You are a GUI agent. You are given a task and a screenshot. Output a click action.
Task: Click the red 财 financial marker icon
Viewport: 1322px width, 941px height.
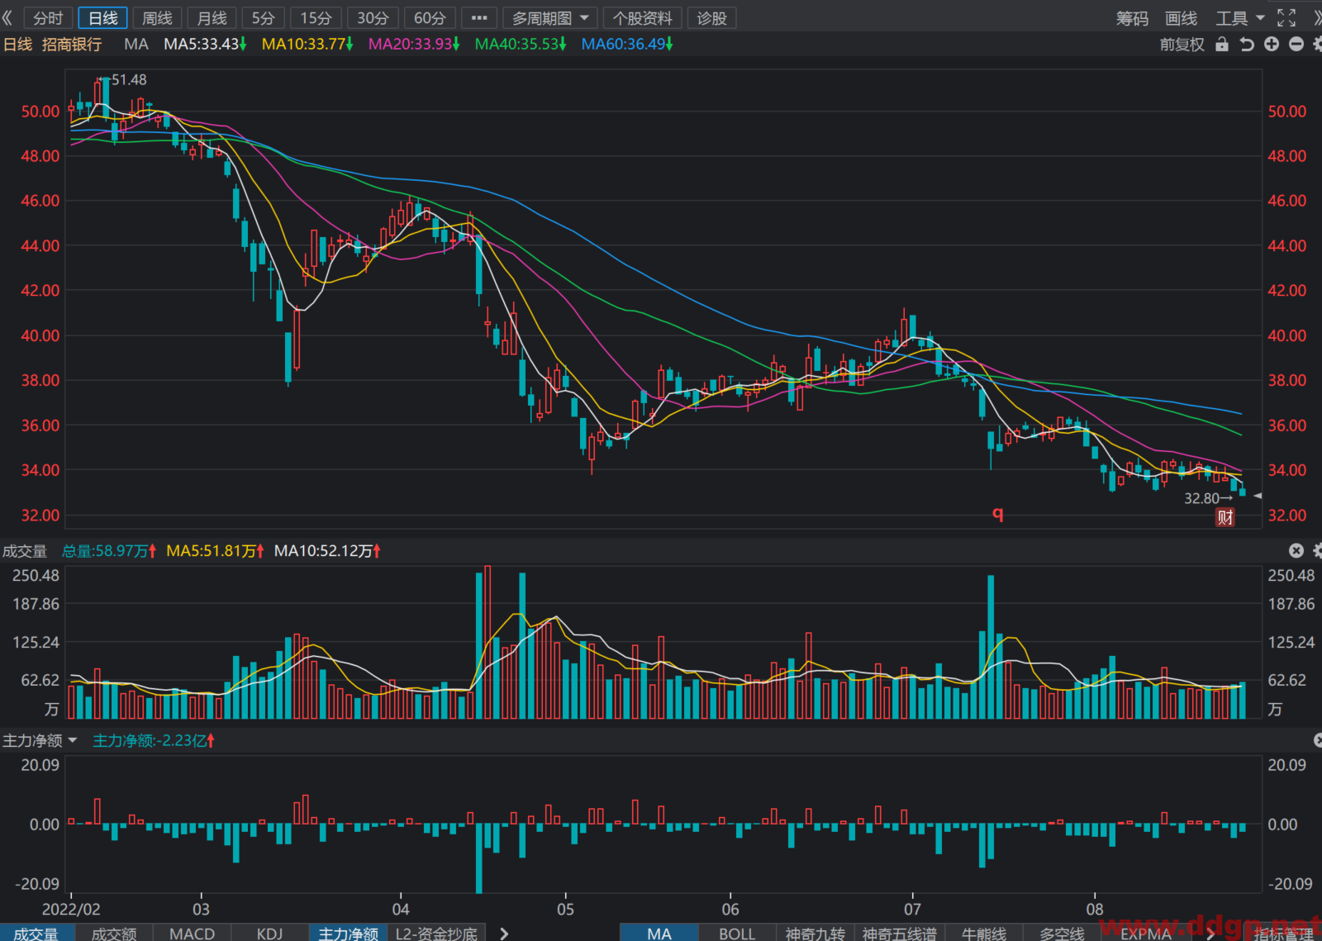click(1225, 518)
